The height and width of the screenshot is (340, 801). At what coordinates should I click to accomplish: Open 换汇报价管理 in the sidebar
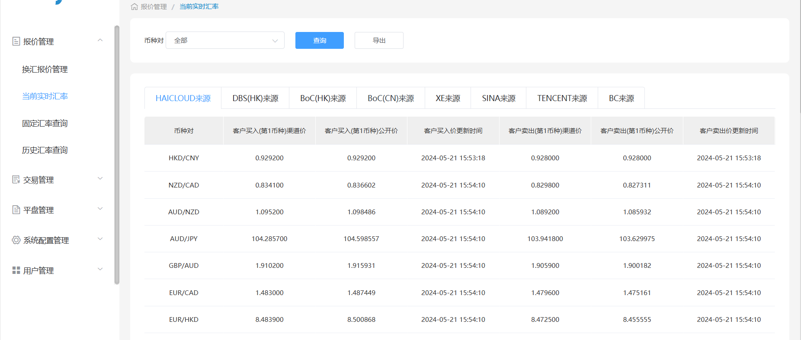45,69
